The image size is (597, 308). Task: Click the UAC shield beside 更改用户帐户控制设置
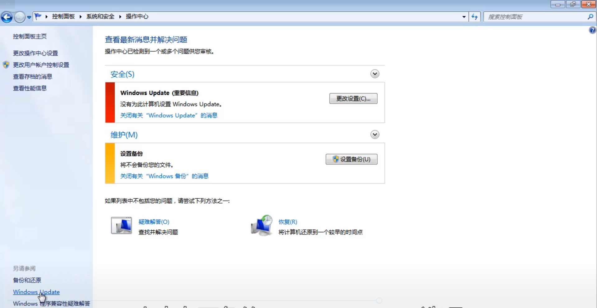pos(6,65)
